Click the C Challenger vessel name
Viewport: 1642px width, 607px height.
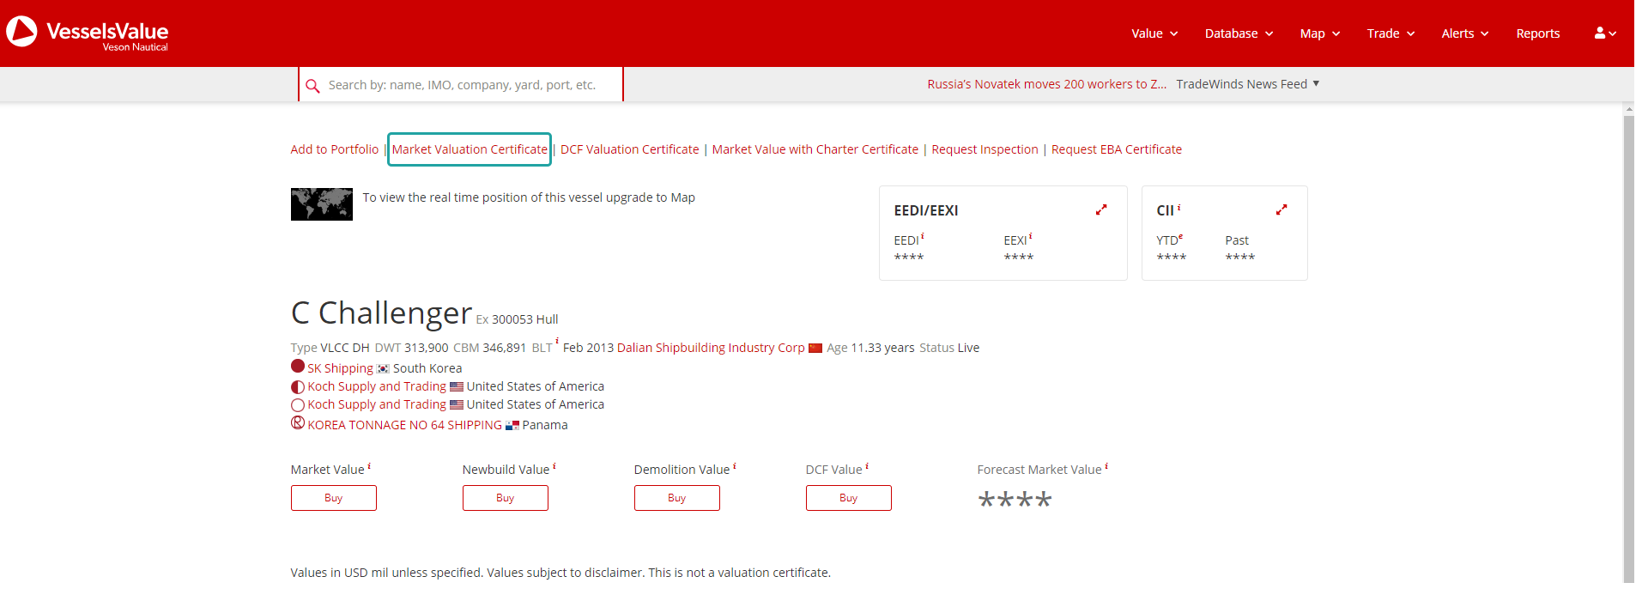coord(382,313)
